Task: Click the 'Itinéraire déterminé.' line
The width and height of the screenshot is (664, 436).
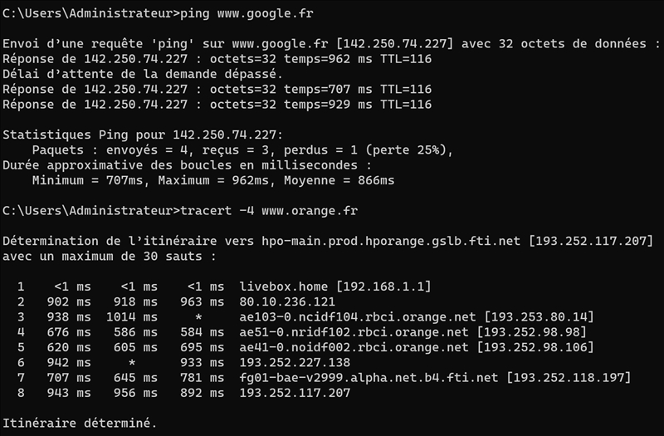Action: [x=79, y=423]
